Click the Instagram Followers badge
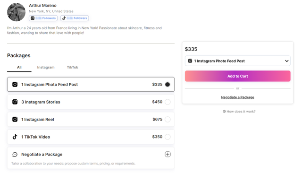The width and height of the screenshot is (302, 174). click(x=43, y=18)
